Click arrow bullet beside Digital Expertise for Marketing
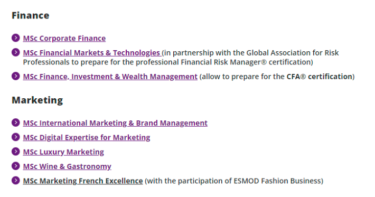Image resolution: width=375 pixels, height=197 pixels. [15, 137]
